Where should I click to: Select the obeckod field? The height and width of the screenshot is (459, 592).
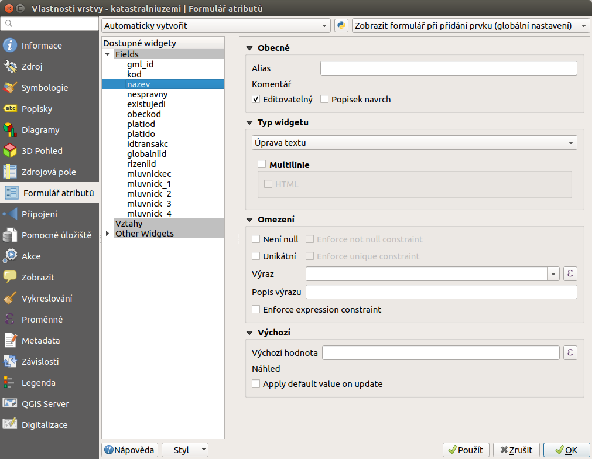click(x=144, y=114)
